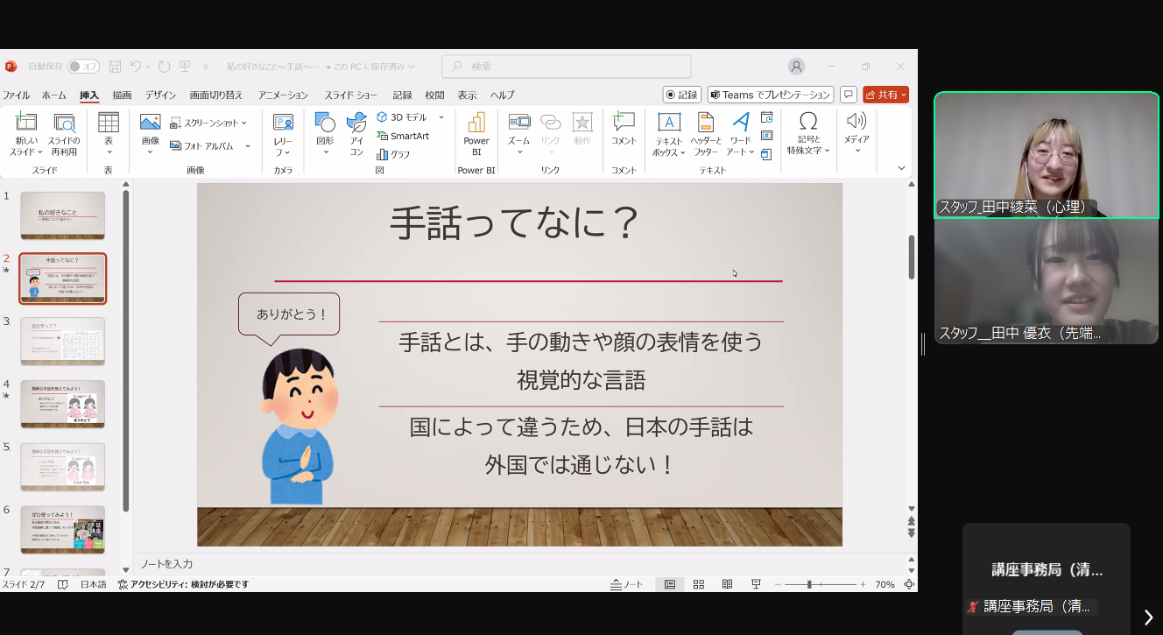
Task: Click the SmartArt icon in ribbon
Action: [403, 136]
